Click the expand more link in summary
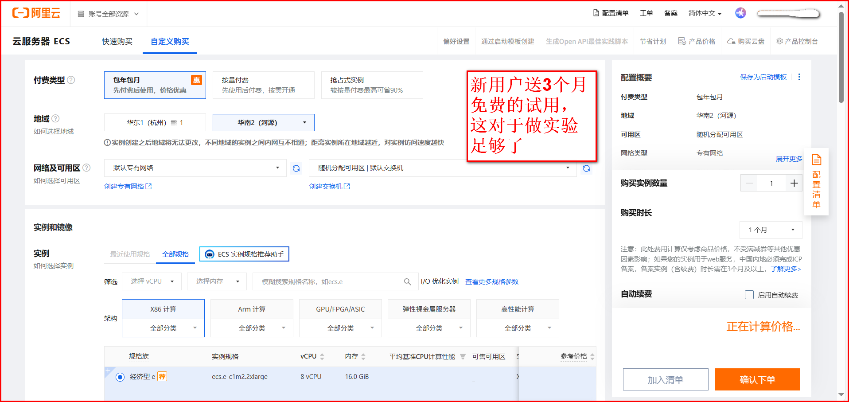 [789, 159]
